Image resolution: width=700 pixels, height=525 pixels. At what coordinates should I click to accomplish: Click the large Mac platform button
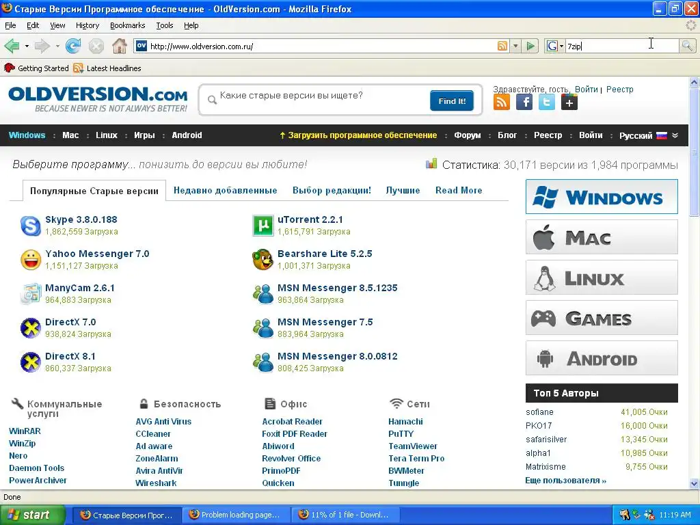602,237
